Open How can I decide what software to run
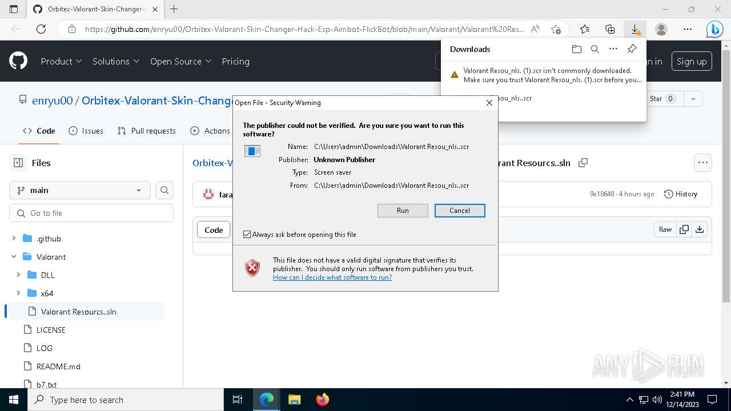The width and height of the screenshot is (731, 411). tap(332, 277)
